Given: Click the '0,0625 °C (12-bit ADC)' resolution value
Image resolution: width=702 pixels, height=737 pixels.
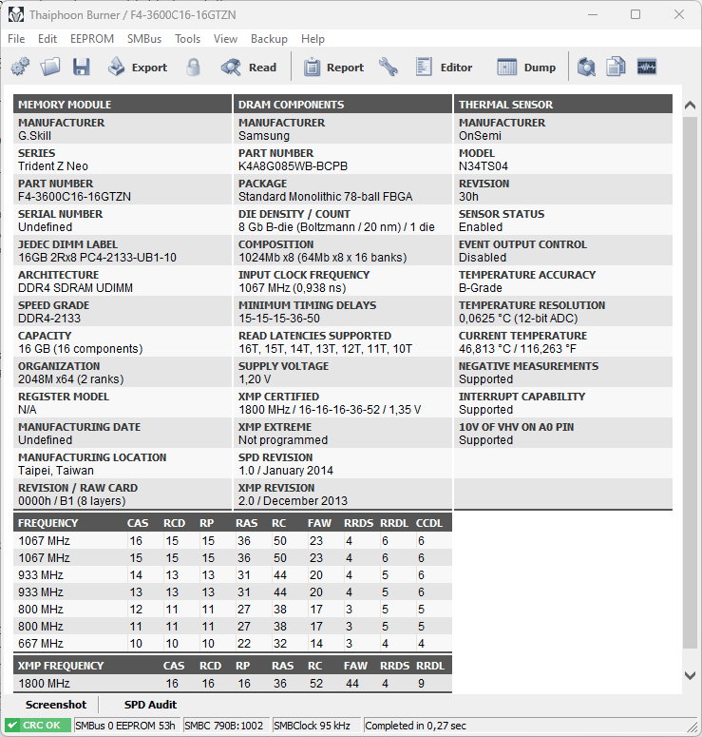Looking at the screenshot, I should pos(518,319).
